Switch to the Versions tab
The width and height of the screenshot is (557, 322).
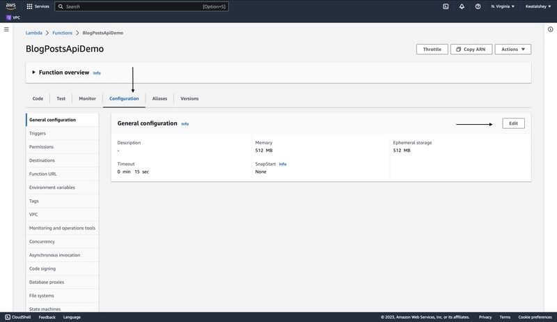[x=189, y=98]
